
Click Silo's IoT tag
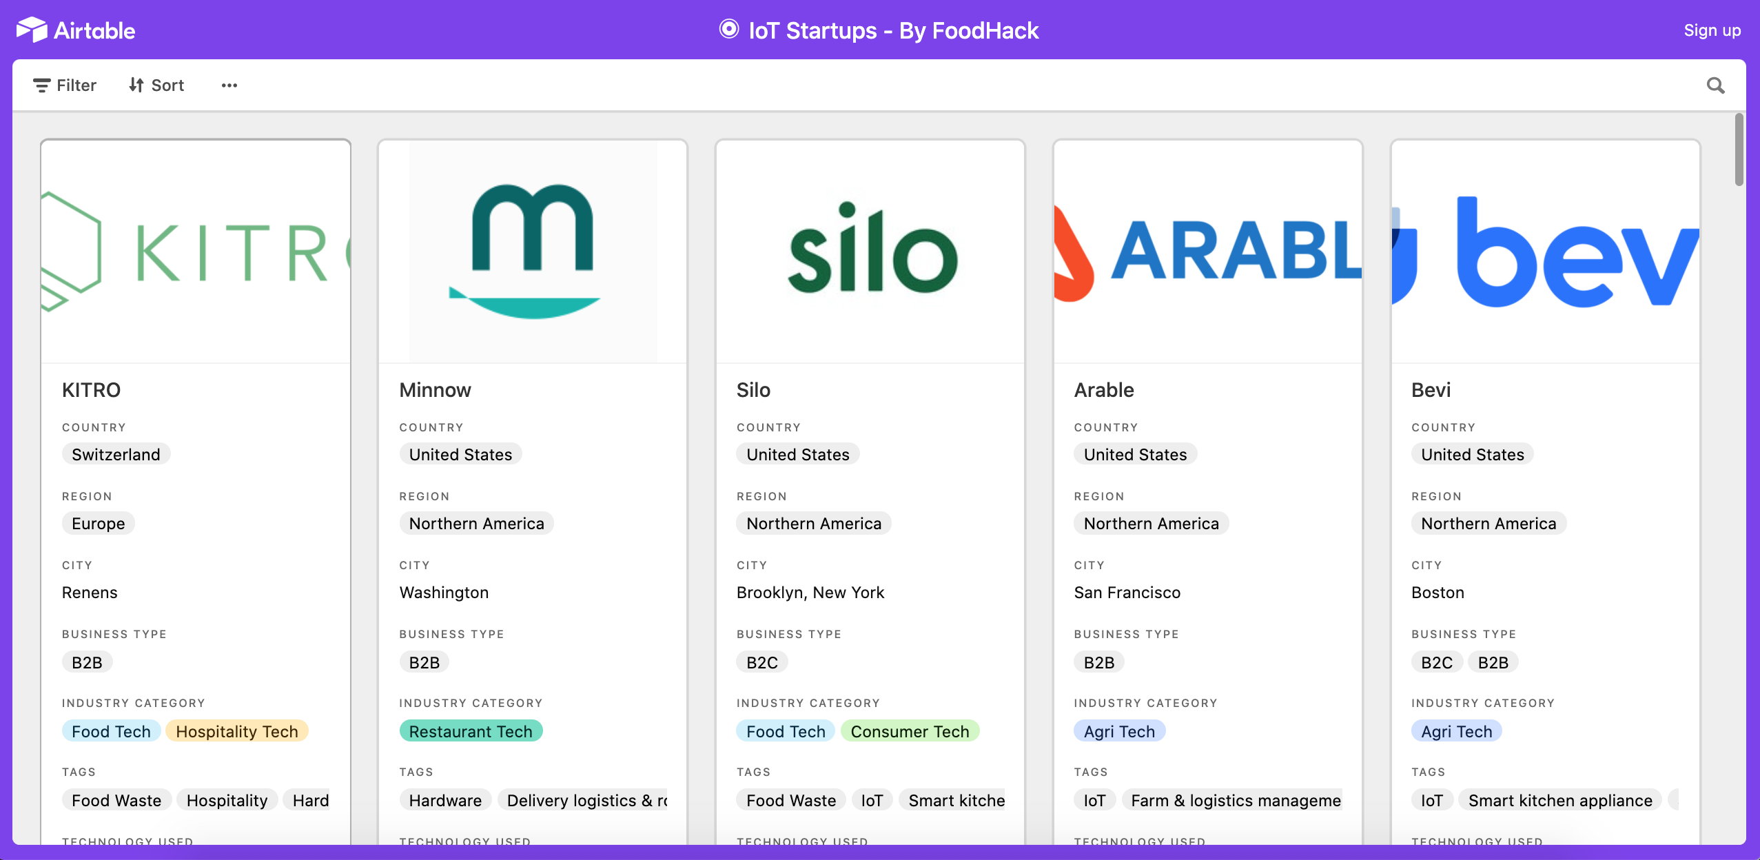click(872, 800)
